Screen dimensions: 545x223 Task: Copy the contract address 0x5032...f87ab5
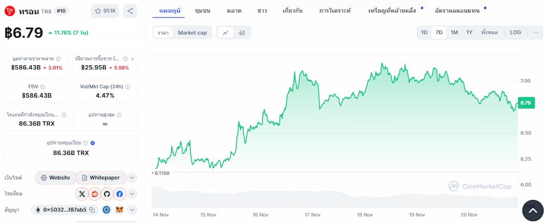[x=92, y=210]
